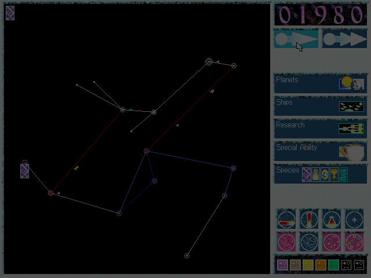371x278 pixels.
Task: Advance one day with the single-arrow clock button
Action: click(x=296, y=39)
